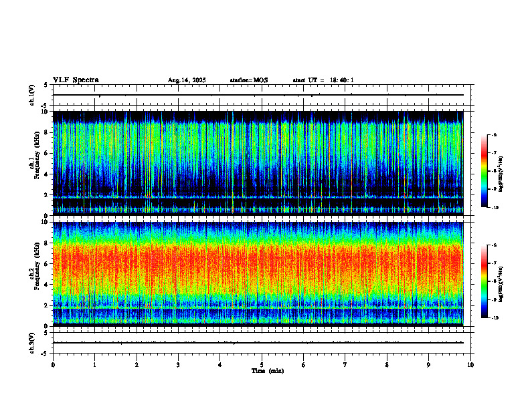Click the time axis tick label "3"
The width and height of the screenshot is (530, 409).
pyautogui.click(x=178, y=365)
